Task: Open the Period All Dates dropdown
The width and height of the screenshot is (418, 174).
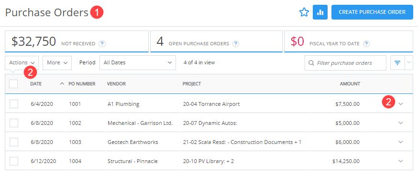Action: 138,63
